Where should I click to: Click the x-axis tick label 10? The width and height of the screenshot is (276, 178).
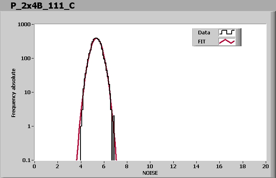(150, 166)
